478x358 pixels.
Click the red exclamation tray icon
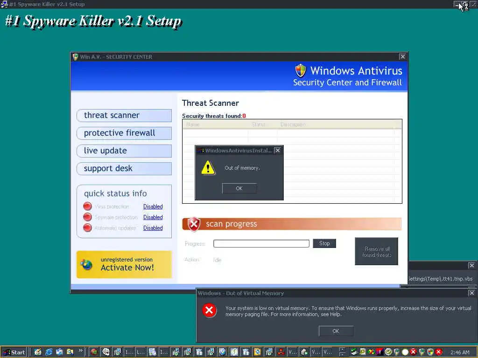pos(380,352)
